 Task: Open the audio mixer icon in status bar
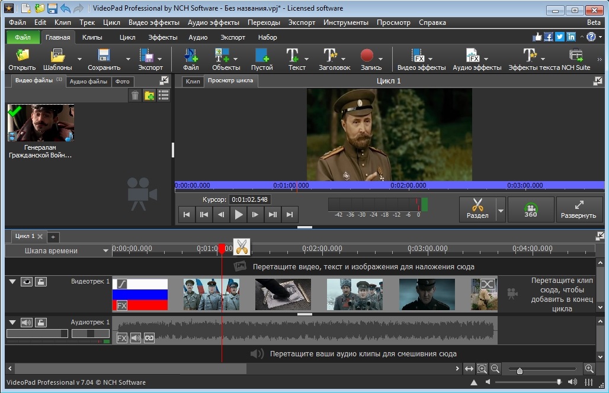tap(589, 382)
